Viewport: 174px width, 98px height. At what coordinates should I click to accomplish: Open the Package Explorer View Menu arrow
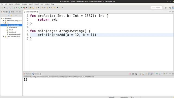coord(20,15)
